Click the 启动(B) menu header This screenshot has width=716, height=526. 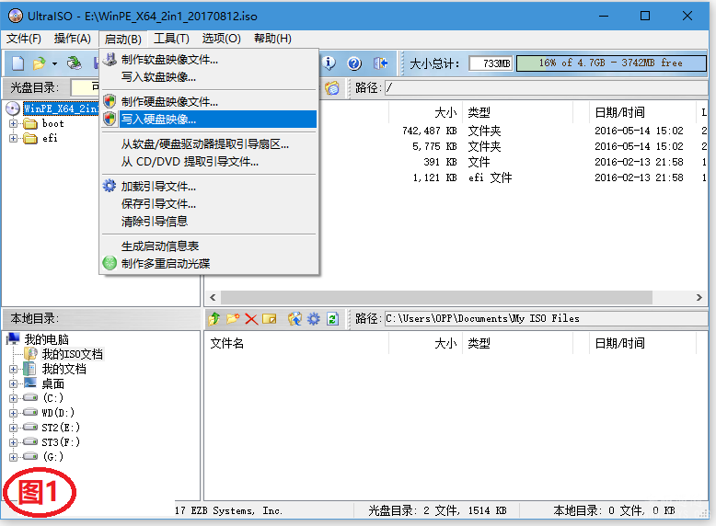click(x=122, y=39)
